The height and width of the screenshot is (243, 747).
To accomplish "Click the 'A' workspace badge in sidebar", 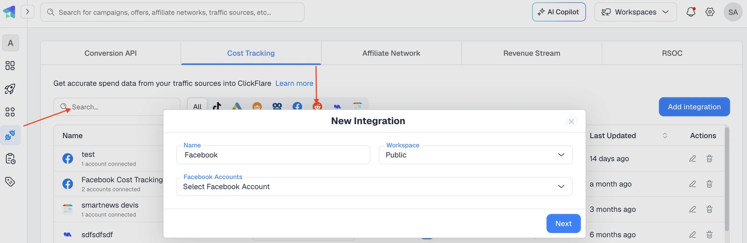I will [11, 43].
